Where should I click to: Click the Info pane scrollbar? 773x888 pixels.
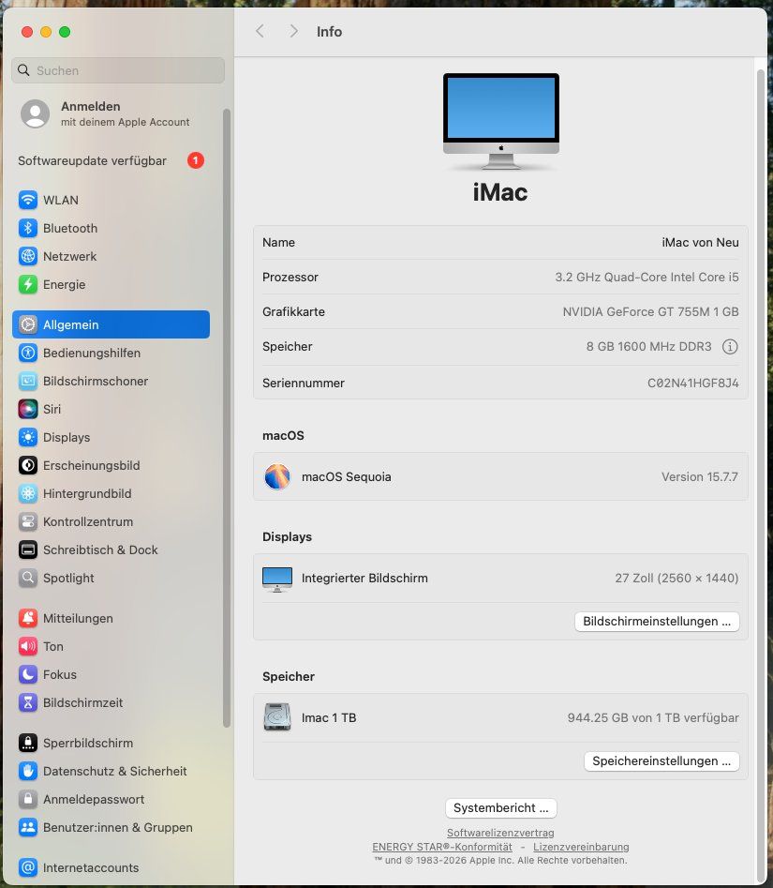761,475
